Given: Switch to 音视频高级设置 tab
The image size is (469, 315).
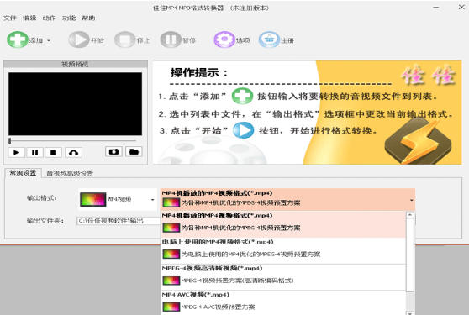Looking at the screenshot, I should pos(70,173).
